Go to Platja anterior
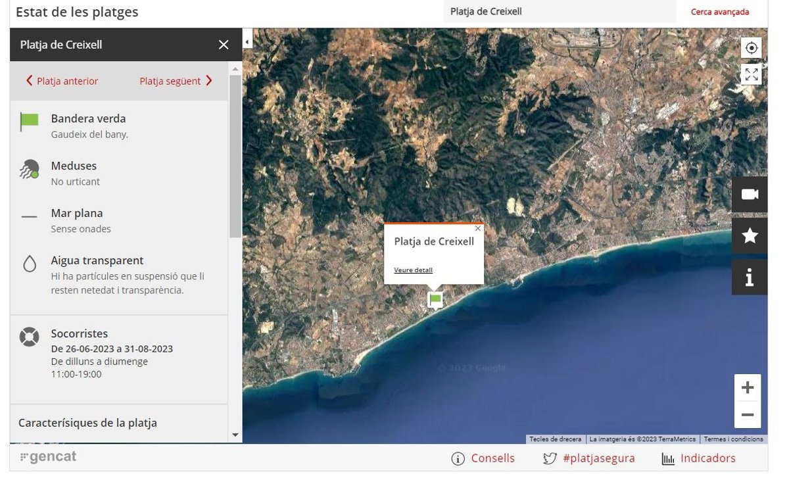 [62, 81]
